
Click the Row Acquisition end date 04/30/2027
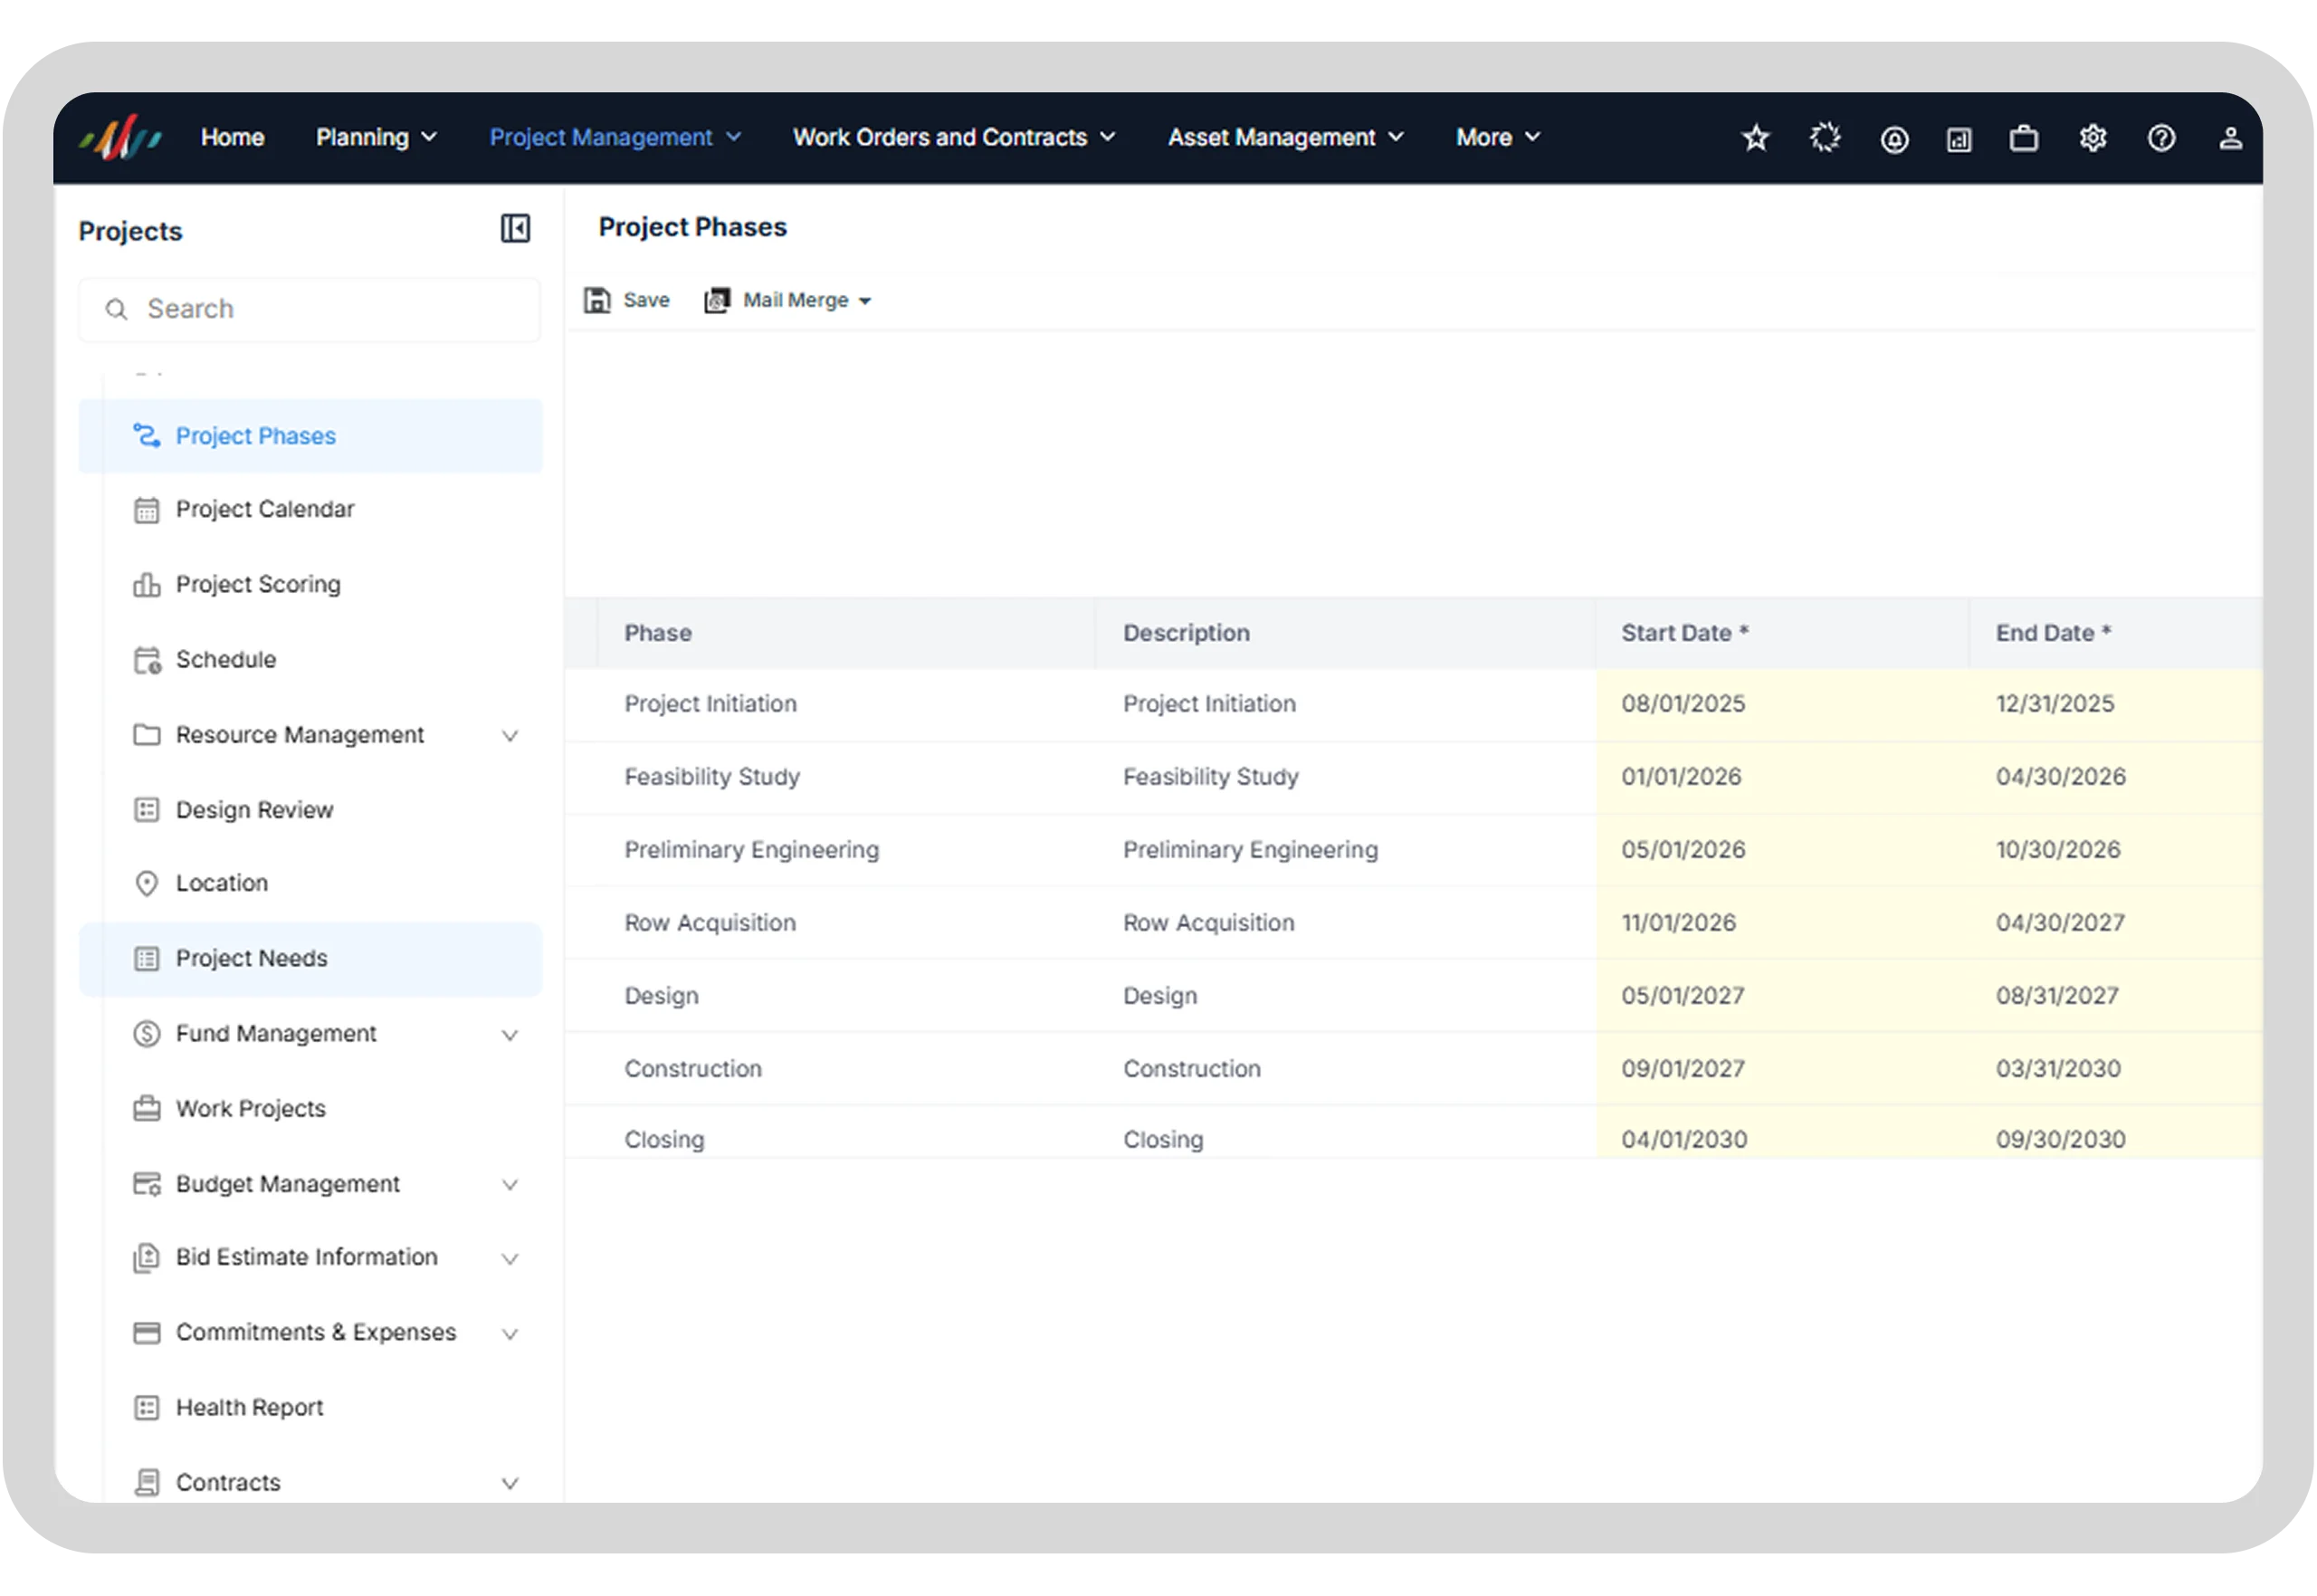click(2114, 923)
